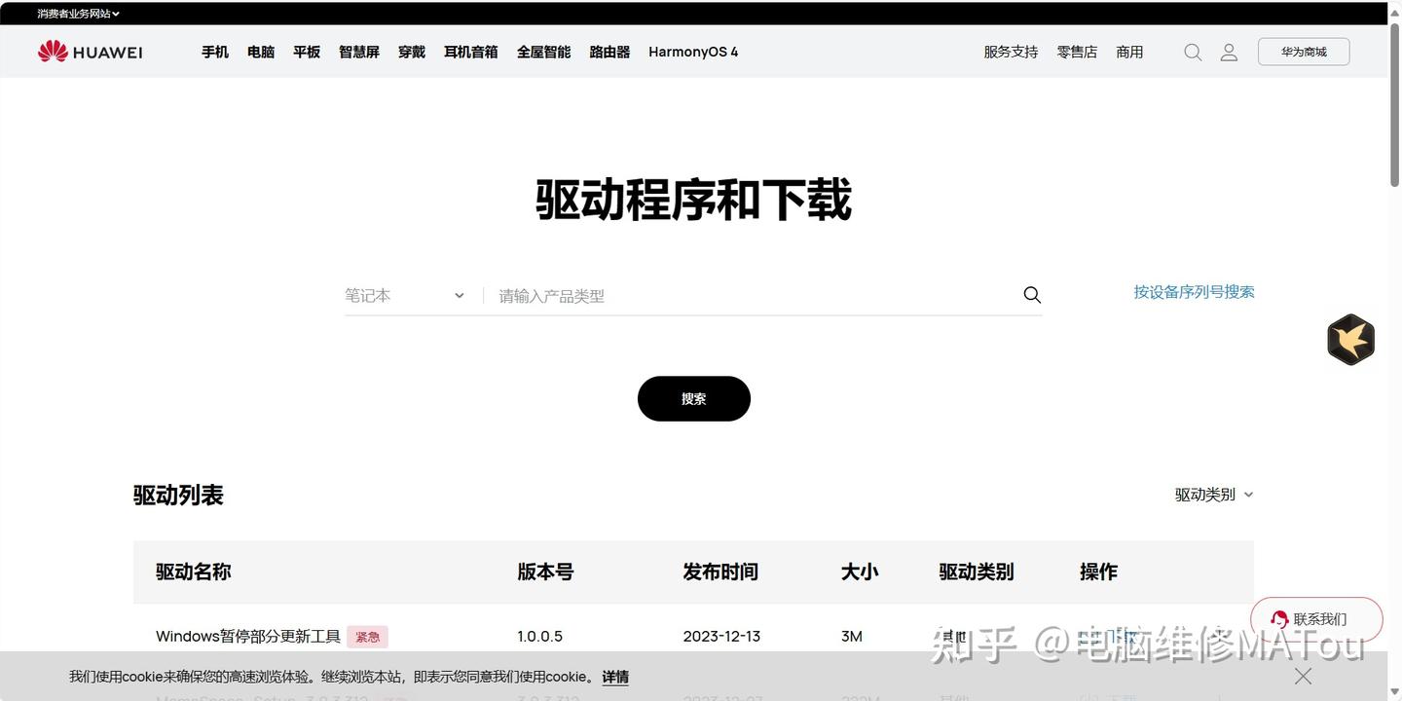Click the 驱动程序和下载 page title

(694, 200)
